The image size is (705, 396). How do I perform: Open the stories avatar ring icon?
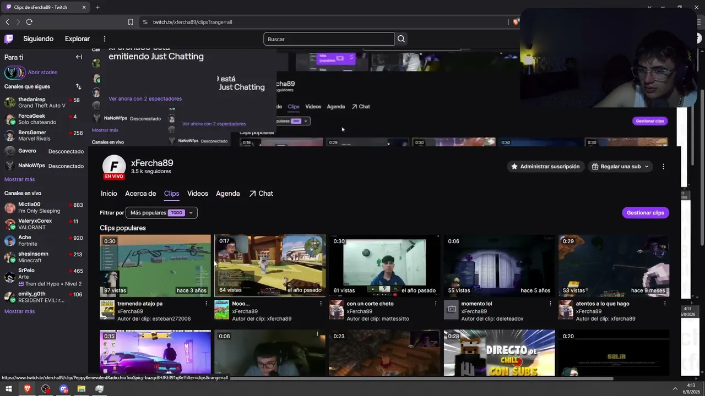tap(15, 72)
